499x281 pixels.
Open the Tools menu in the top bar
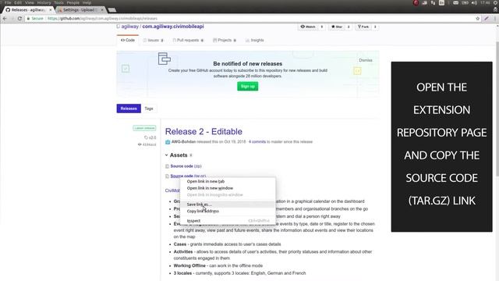pyautogui.click(x=58, y=2)
